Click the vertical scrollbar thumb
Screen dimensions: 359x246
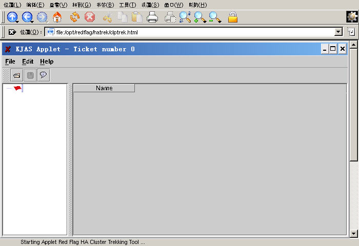(354, 105)
